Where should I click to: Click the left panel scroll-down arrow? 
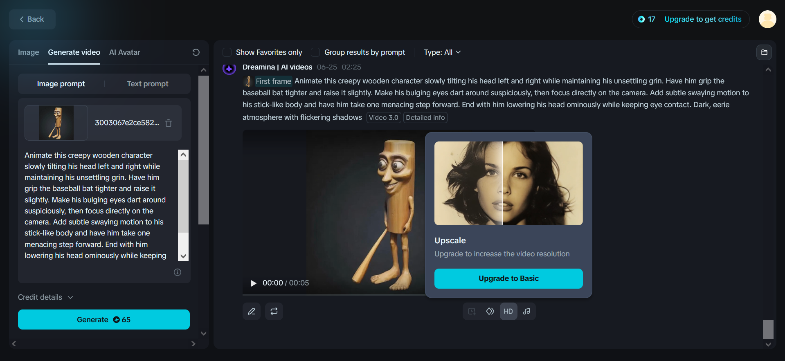click(x=204, y=334)
